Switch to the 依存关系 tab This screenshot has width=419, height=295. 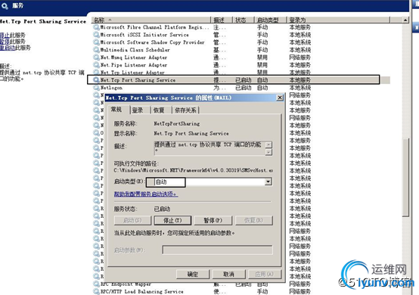185,110
